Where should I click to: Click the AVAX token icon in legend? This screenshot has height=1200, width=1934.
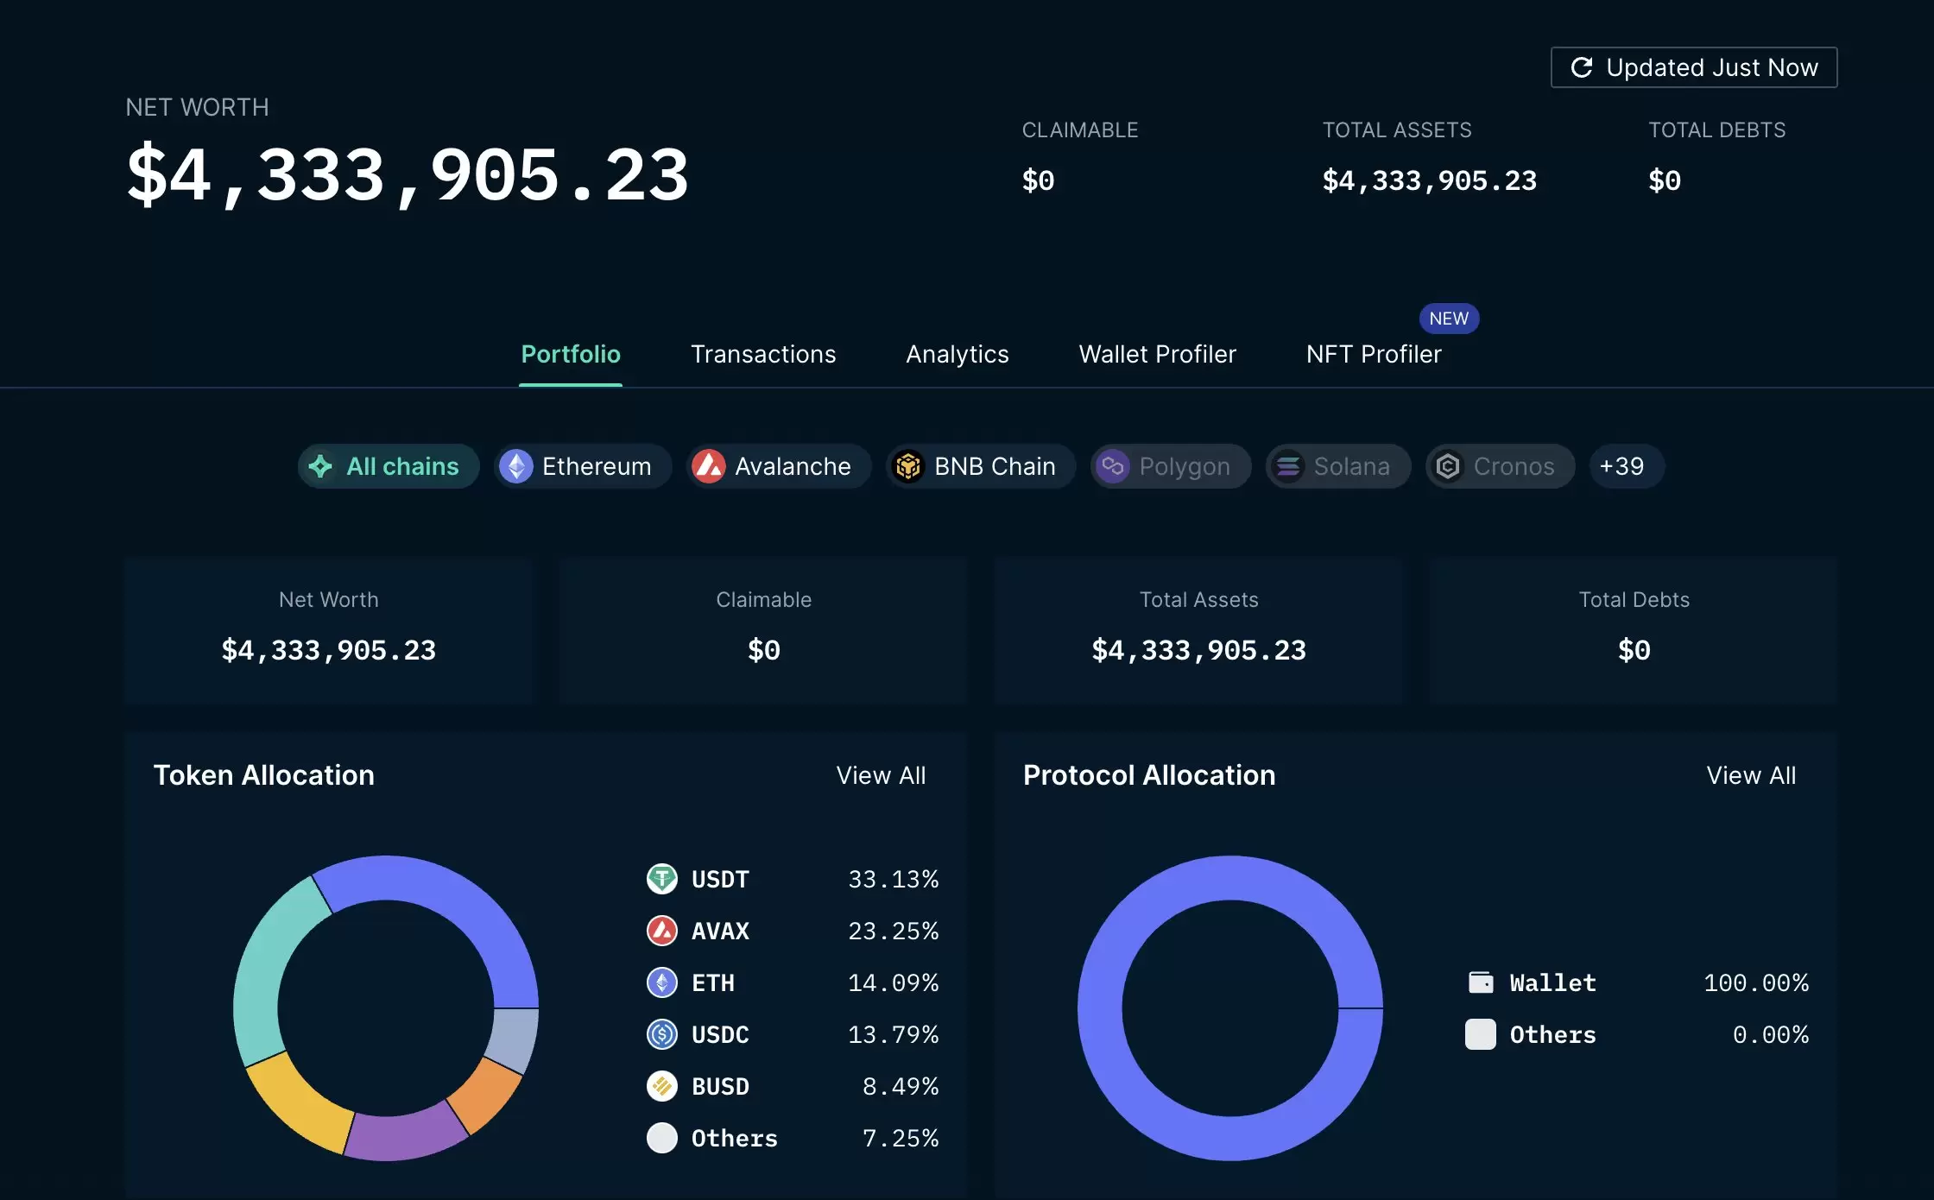pos(662,931)
